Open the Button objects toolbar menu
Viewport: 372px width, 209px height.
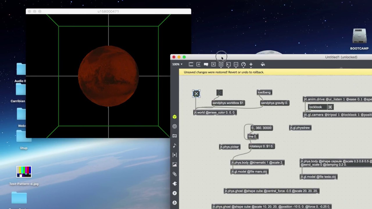[221, 64]
